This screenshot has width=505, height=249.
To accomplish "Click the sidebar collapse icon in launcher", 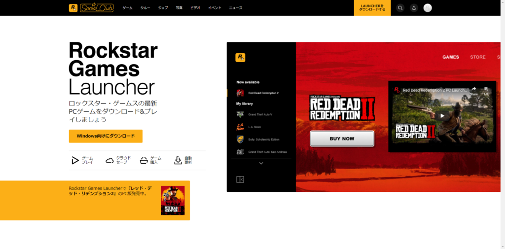I will [x=240, y=179].
